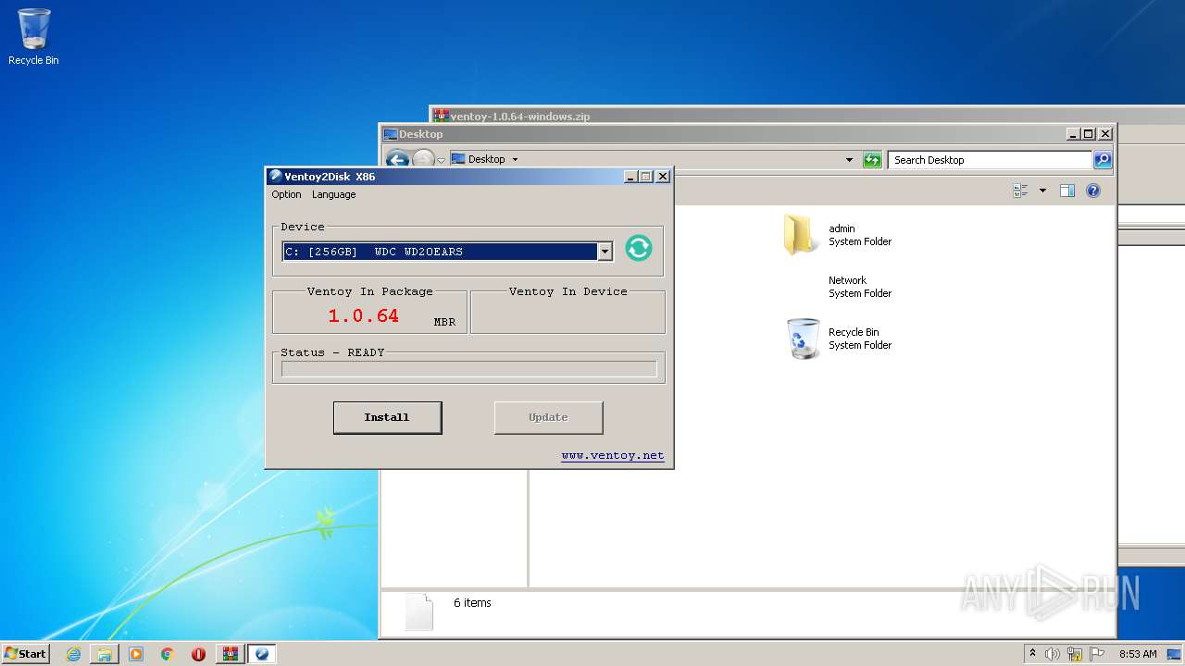Switch to Ventoy2Disk taskbar button
The image size is (1185, 666).
click(262, 654)
